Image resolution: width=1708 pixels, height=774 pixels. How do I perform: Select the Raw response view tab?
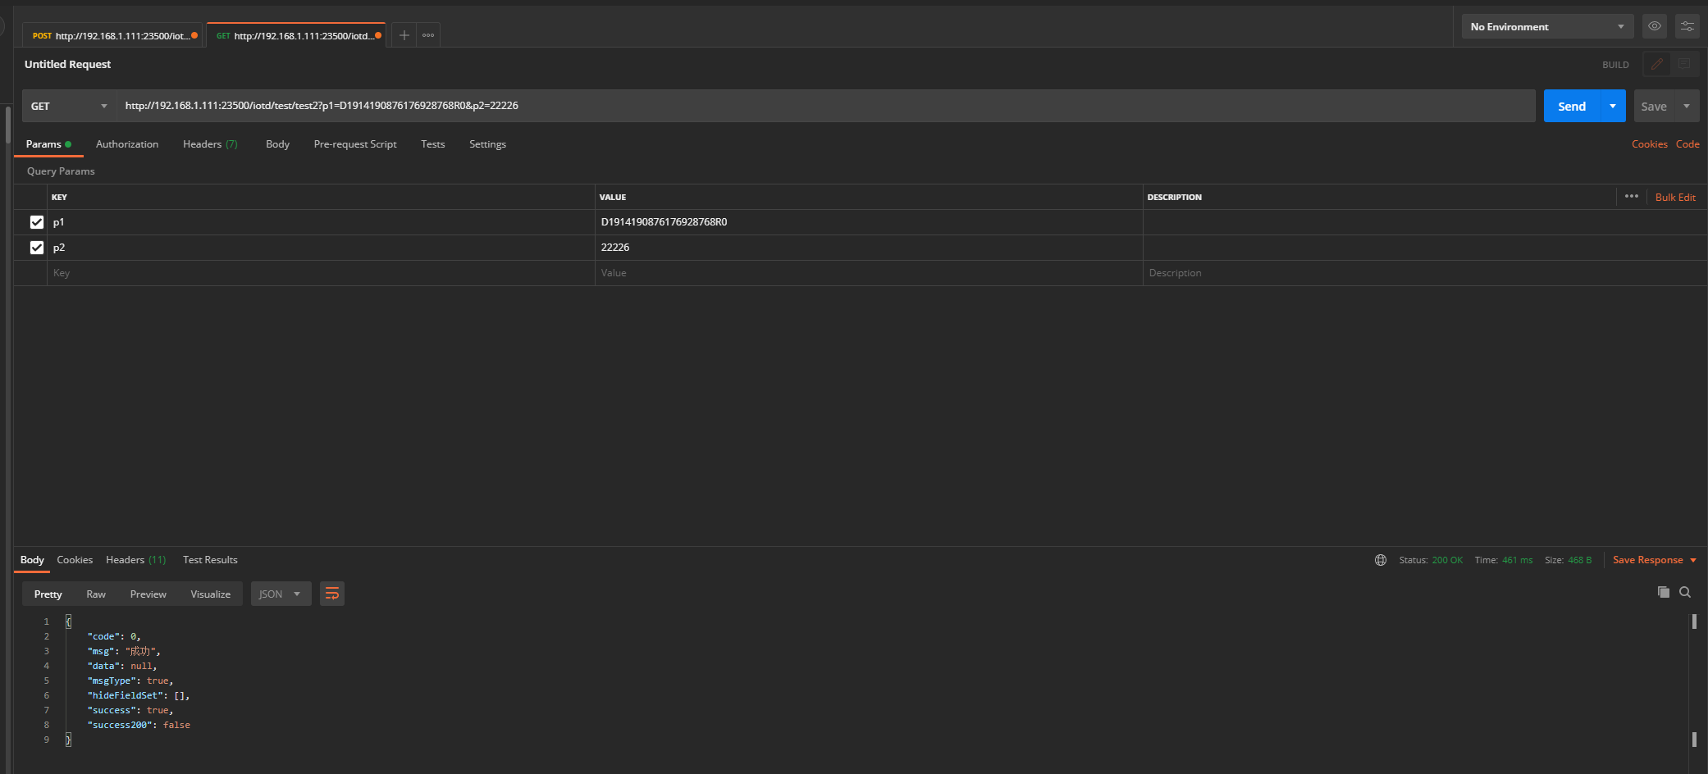[96, 594]
